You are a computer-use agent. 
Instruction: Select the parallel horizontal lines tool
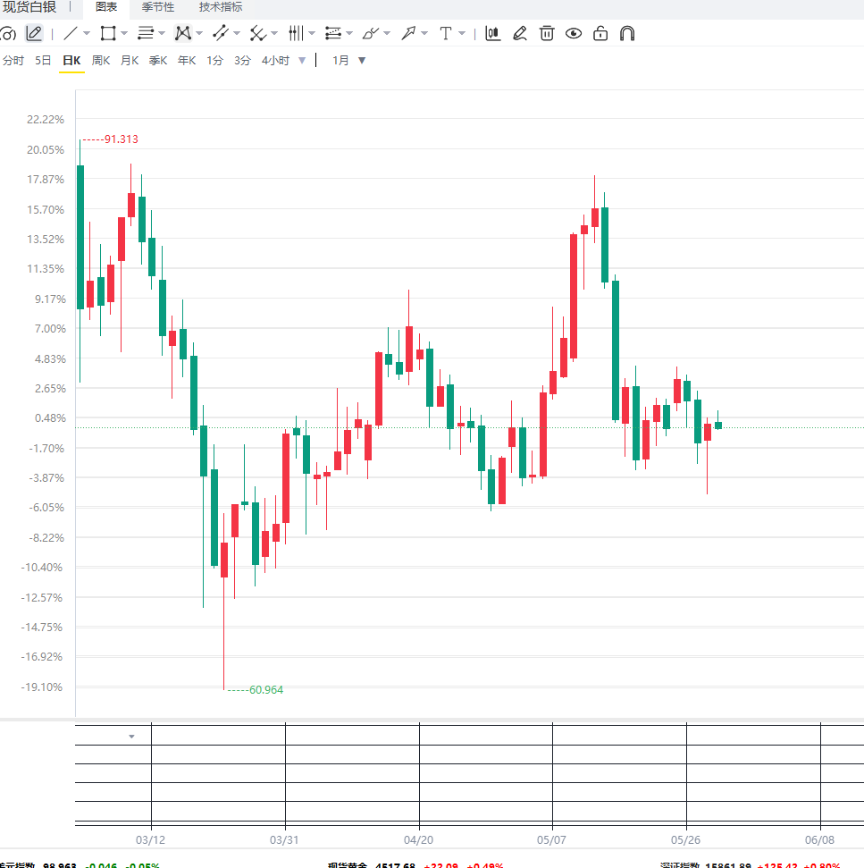tap(146, 33)
